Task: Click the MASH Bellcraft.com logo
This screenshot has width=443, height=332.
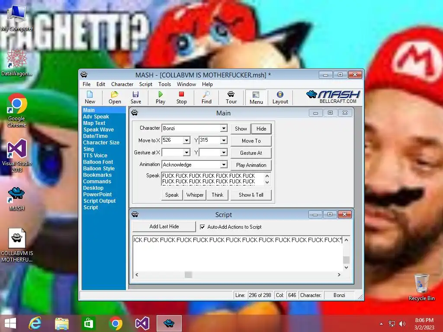Action: pos(333,97)
